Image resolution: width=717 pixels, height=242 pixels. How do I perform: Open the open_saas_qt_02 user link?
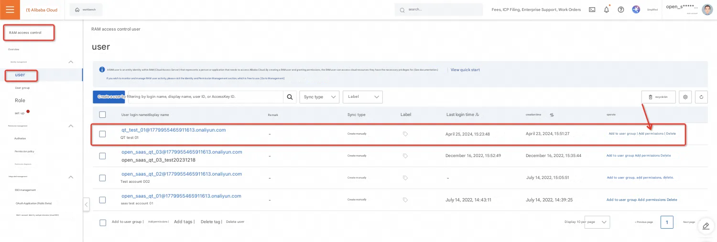point(182,174)
